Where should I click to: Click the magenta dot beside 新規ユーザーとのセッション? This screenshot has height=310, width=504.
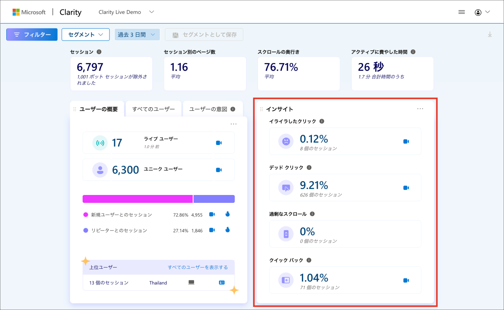pos(86,215)
